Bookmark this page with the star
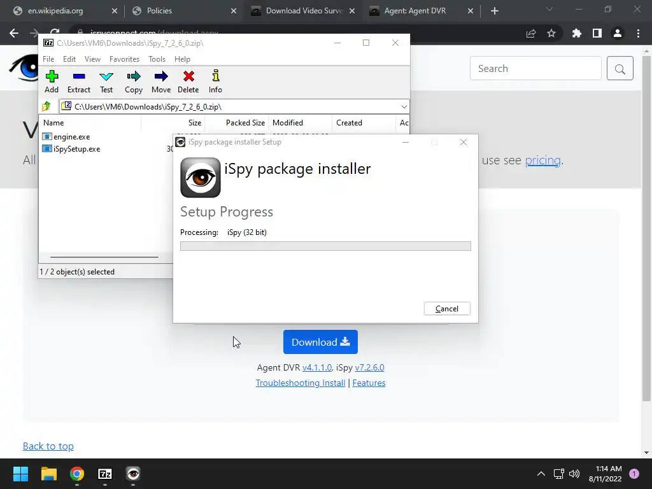 click(551, 33)
